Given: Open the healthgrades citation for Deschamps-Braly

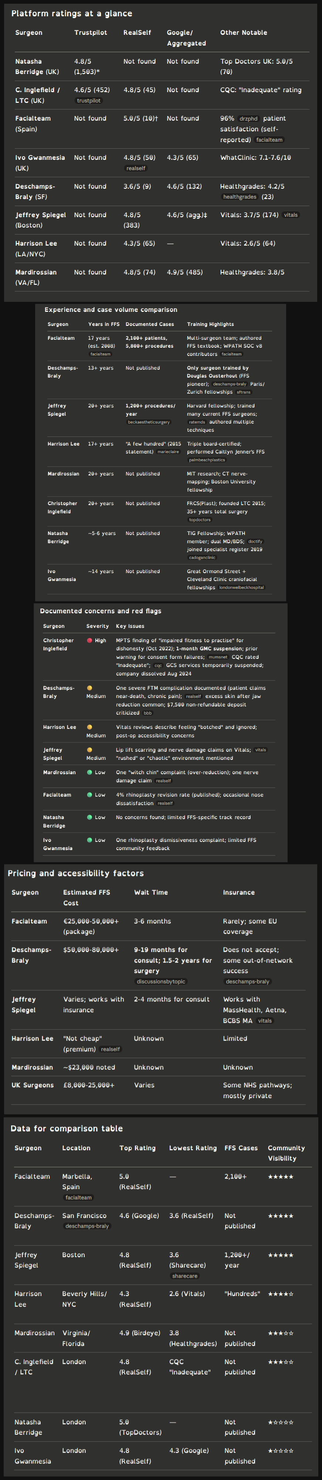Looking at the screenshot, I should pos(239,197).
